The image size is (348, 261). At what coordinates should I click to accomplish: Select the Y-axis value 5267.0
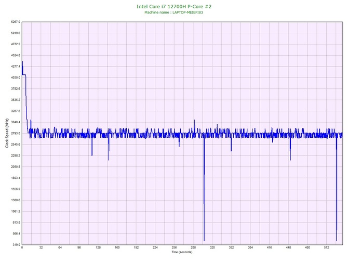tap(16, 22)
